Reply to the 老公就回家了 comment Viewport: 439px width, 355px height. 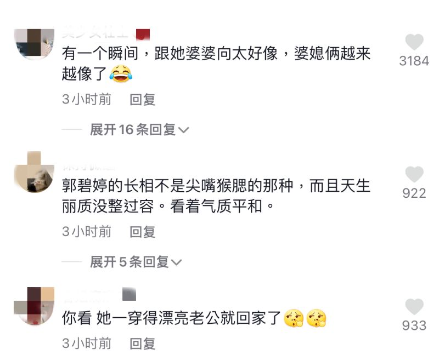tap(143, 343)
